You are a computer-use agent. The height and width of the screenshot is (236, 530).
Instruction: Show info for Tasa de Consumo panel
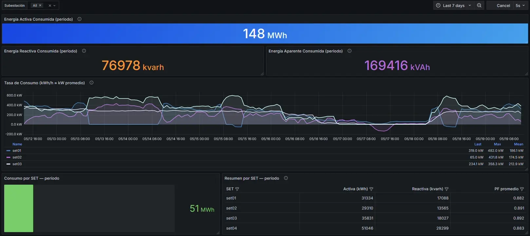tap(91, 83)
